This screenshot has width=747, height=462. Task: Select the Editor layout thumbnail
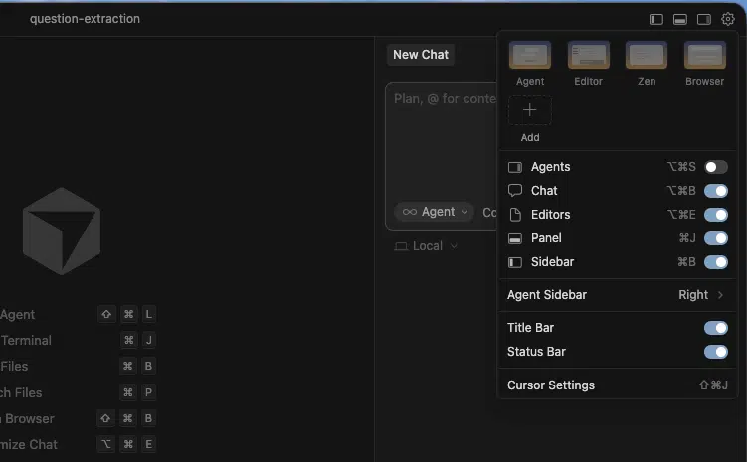tap(589, 56)
